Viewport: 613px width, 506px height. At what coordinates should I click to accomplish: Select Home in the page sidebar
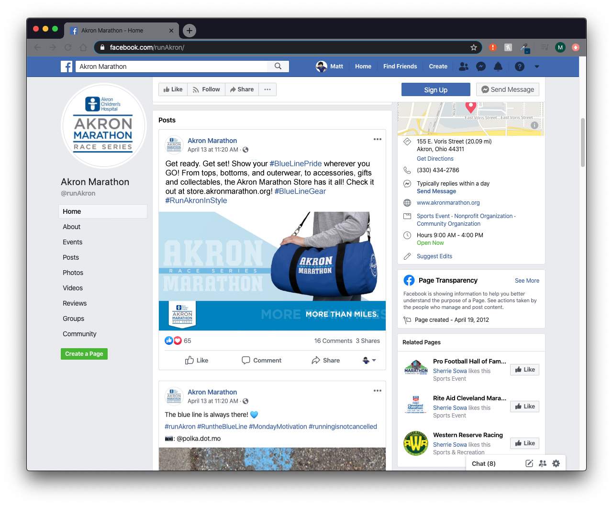pos(103,211)
